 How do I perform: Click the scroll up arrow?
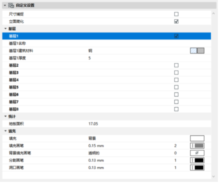click(x=214, y=14)
